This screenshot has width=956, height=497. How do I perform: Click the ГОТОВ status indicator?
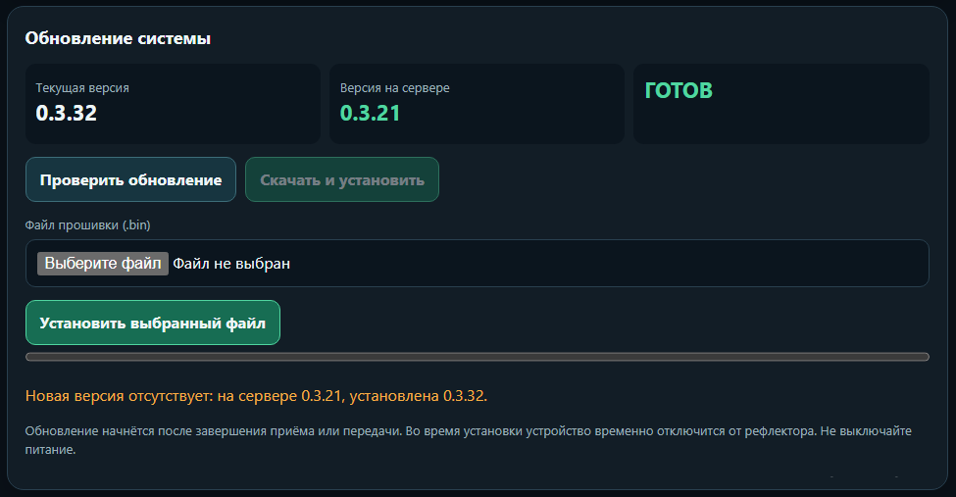[679, 90]
